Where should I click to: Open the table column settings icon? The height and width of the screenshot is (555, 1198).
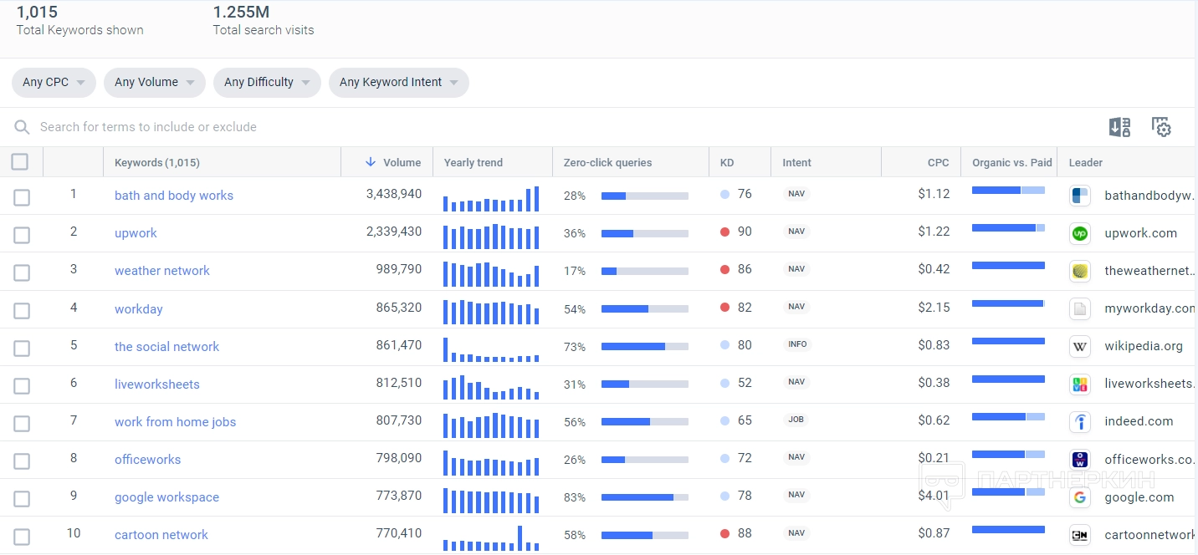click(x=1161, y=127)
